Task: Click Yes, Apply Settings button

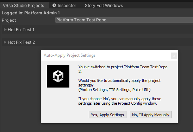Action: (x=107, y=115)
